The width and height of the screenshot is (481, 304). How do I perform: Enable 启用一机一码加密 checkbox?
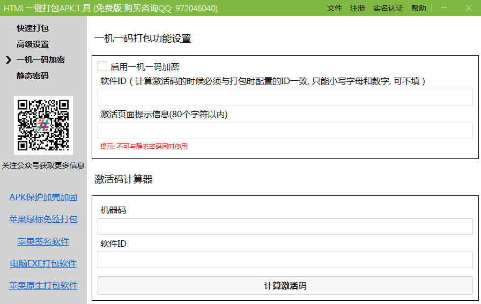(x=102, y=66)
